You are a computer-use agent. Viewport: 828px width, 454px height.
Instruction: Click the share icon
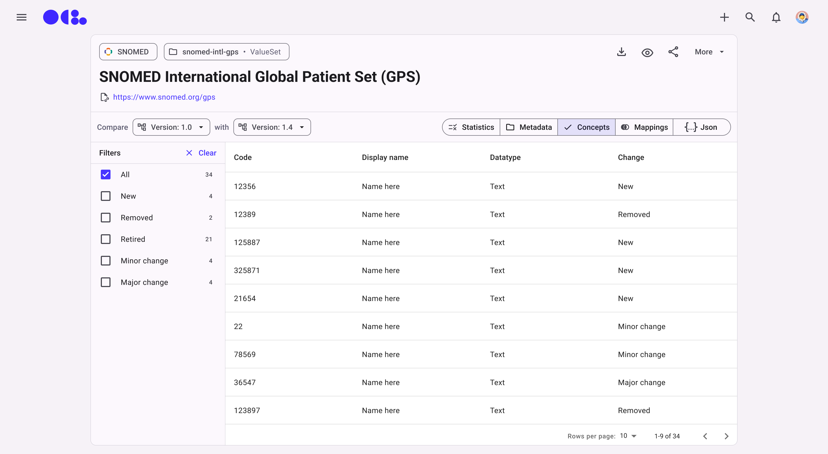[x=673, y=52]
